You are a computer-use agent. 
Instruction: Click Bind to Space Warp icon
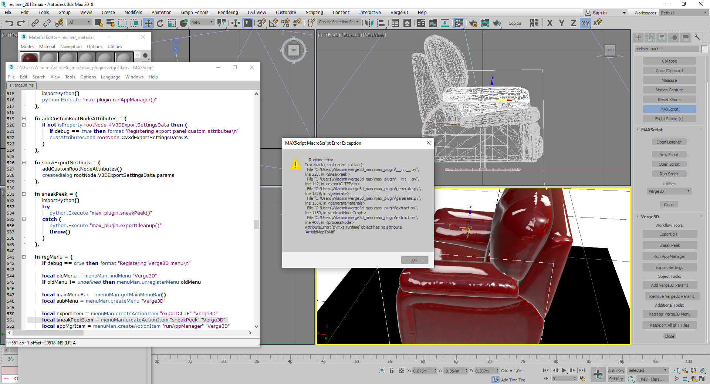[x=59, y=23]
